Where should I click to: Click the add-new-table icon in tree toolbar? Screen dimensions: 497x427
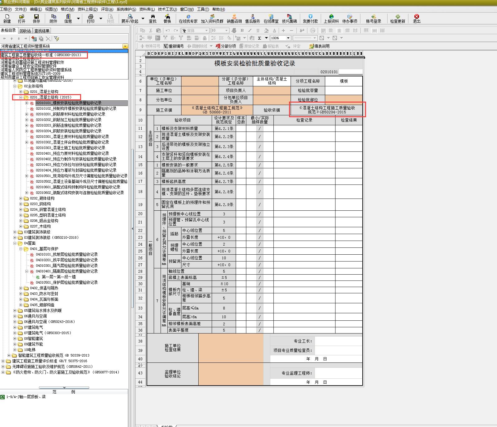34,39
